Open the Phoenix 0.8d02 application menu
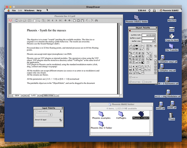The height and width of the screenshot is (148, 187). click(169, 10)
